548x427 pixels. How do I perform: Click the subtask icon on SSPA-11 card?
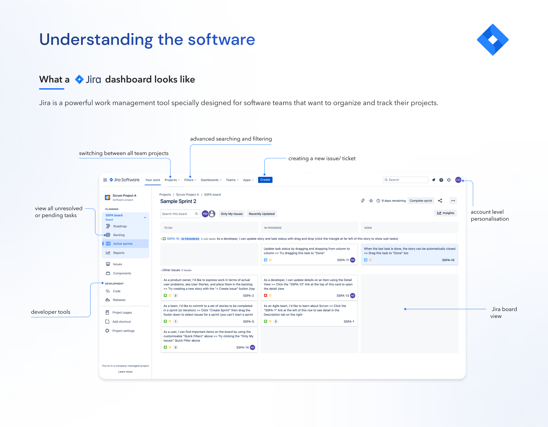pos(266,260)
